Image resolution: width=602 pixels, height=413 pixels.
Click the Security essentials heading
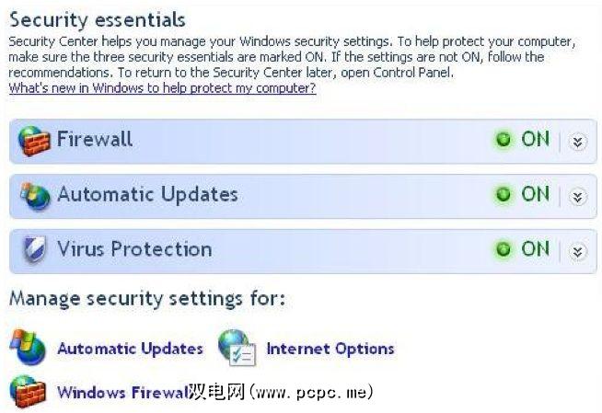coord(97,19)
